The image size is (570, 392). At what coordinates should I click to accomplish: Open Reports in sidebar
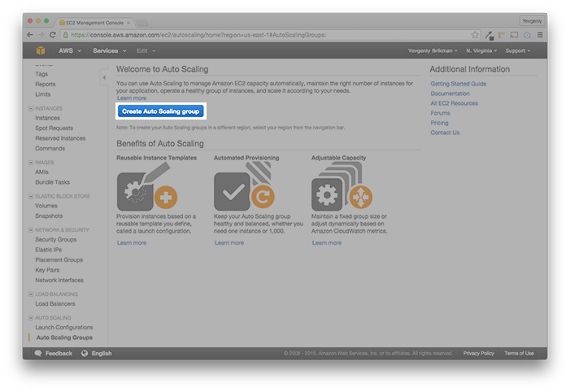46,84
